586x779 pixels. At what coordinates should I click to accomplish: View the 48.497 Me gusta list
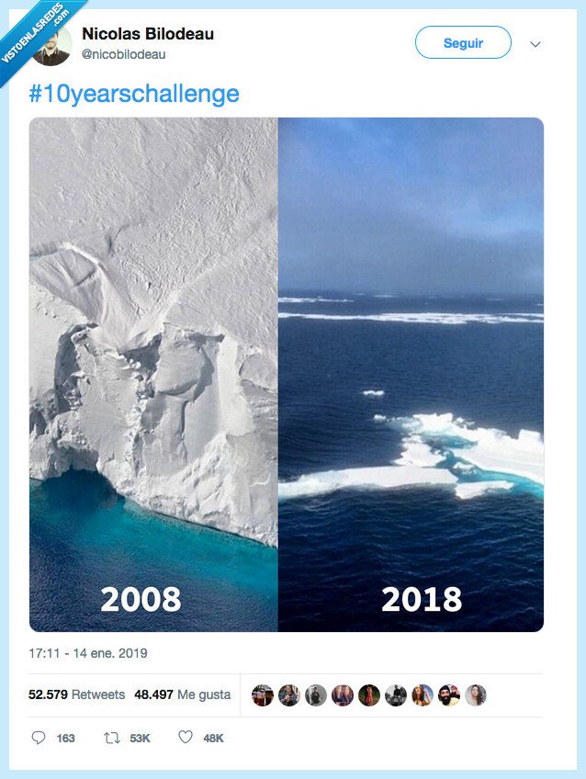coord(182,694)
